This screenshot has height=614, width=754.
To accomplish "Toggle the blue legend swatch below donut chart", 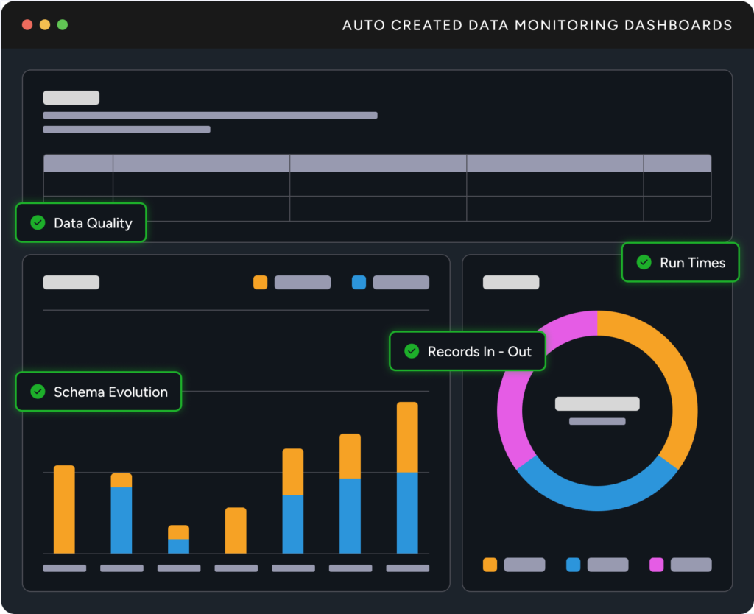I will [x=573, y=565].
